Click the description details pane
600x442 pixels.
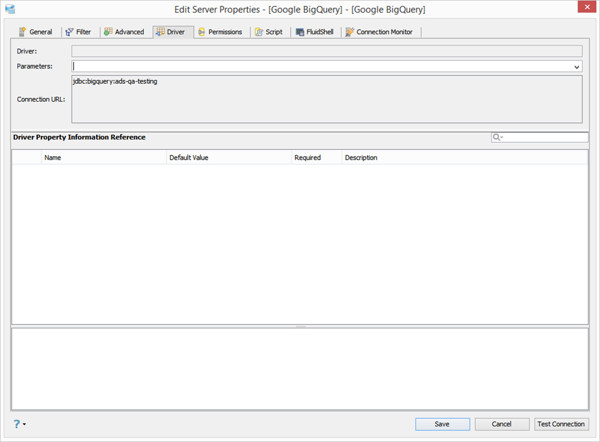click(300, 369)
